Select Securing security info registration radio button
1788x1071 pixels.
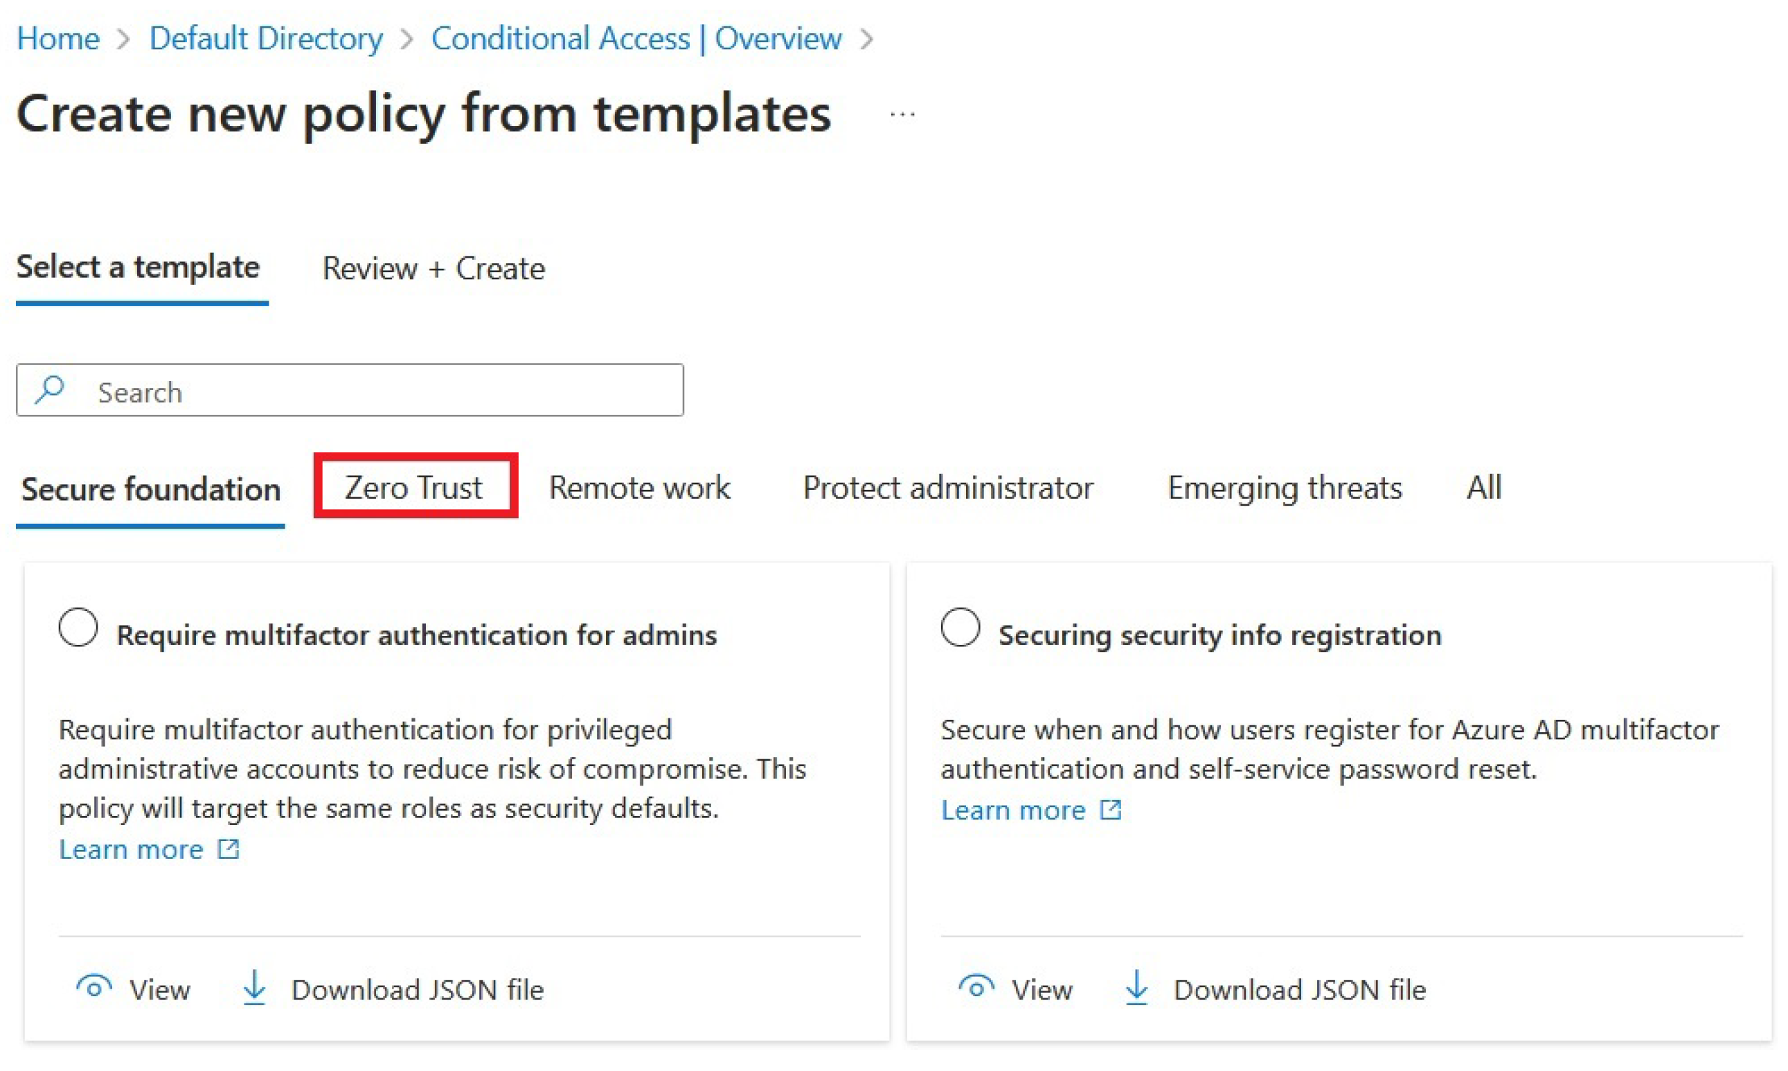point(960,627)
